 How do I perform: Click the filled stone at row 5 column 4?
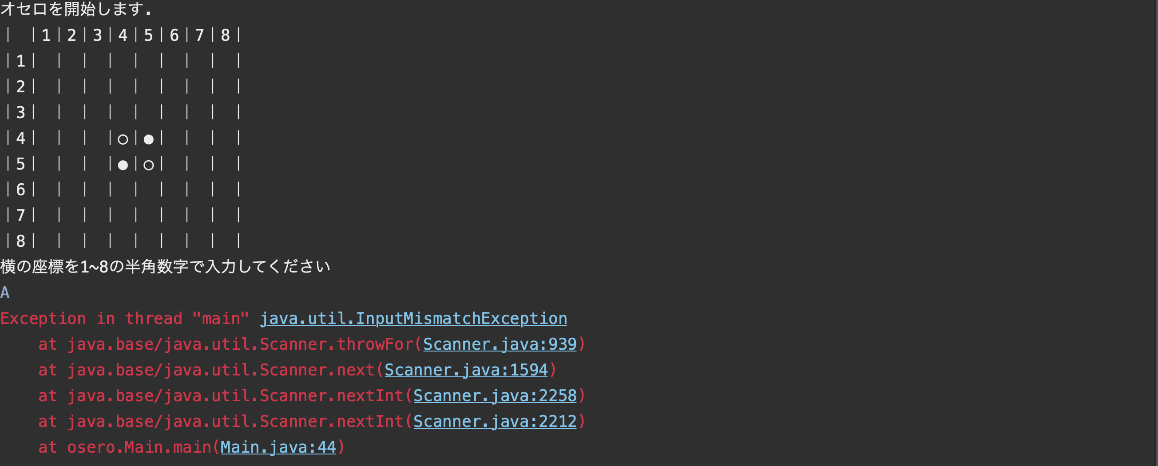pyautogui.click(x=123, y=165)
